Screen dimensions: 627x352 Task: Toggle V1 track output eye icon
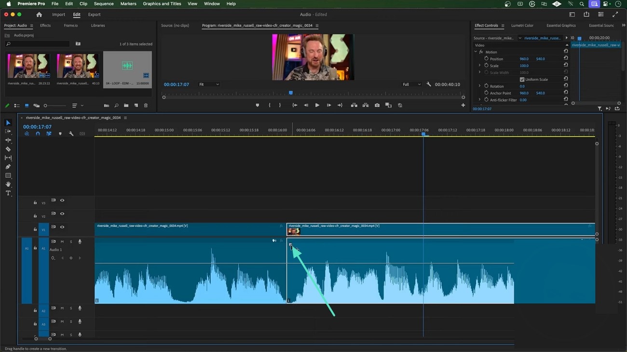(x=62, y=227)
